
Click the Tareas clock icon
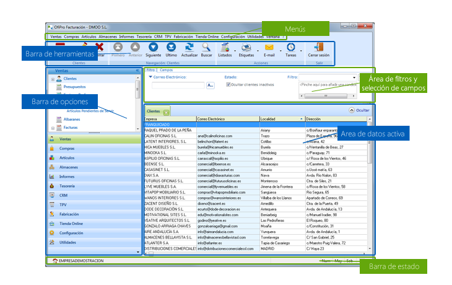click(x=291, y=48)
